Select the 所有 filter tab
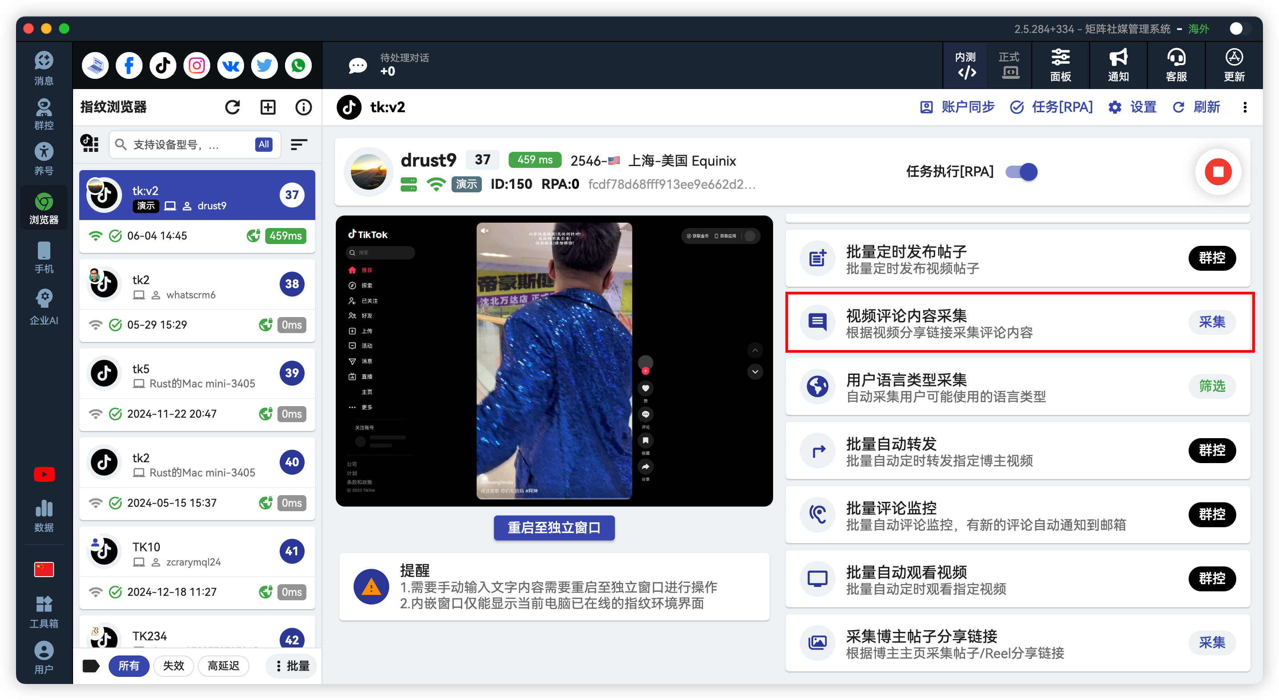The height and width of the screenshot is (700, 1279). tap(129, 666)
